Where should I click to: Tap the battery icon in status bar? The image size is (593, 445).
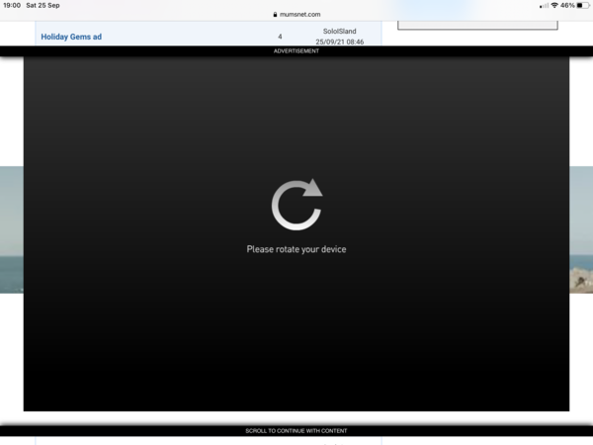[583, 5]
